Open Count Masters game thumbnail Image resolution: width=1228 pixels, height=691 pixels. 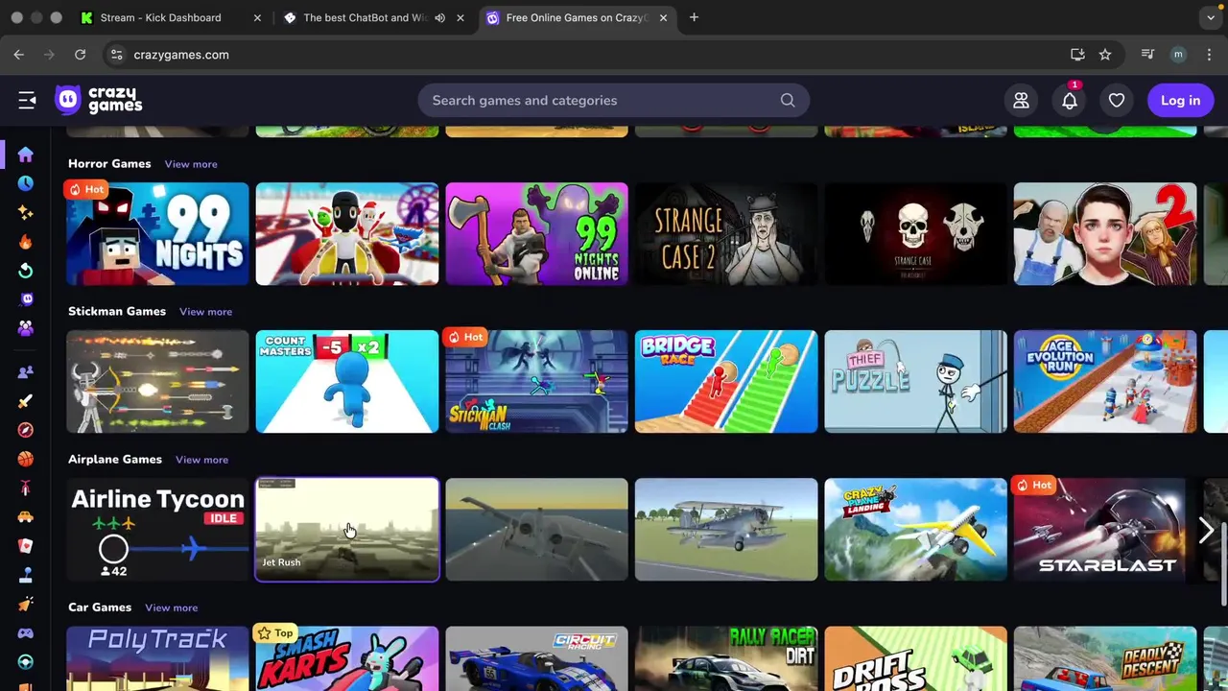tap(347, 382)
